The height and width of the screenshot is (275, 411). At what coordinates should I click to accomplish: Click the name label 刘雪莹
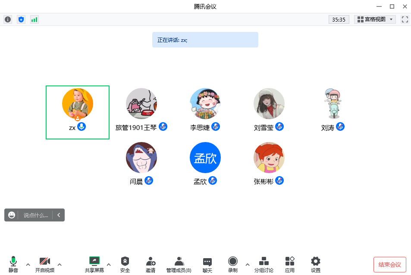coord(264,128)
